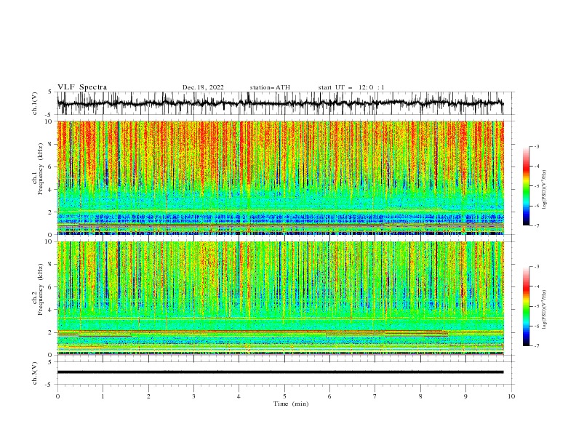Click the "VLF Spectra" title text
The image size is (576, 445).
pyautogui.click(x=82, y=87)
